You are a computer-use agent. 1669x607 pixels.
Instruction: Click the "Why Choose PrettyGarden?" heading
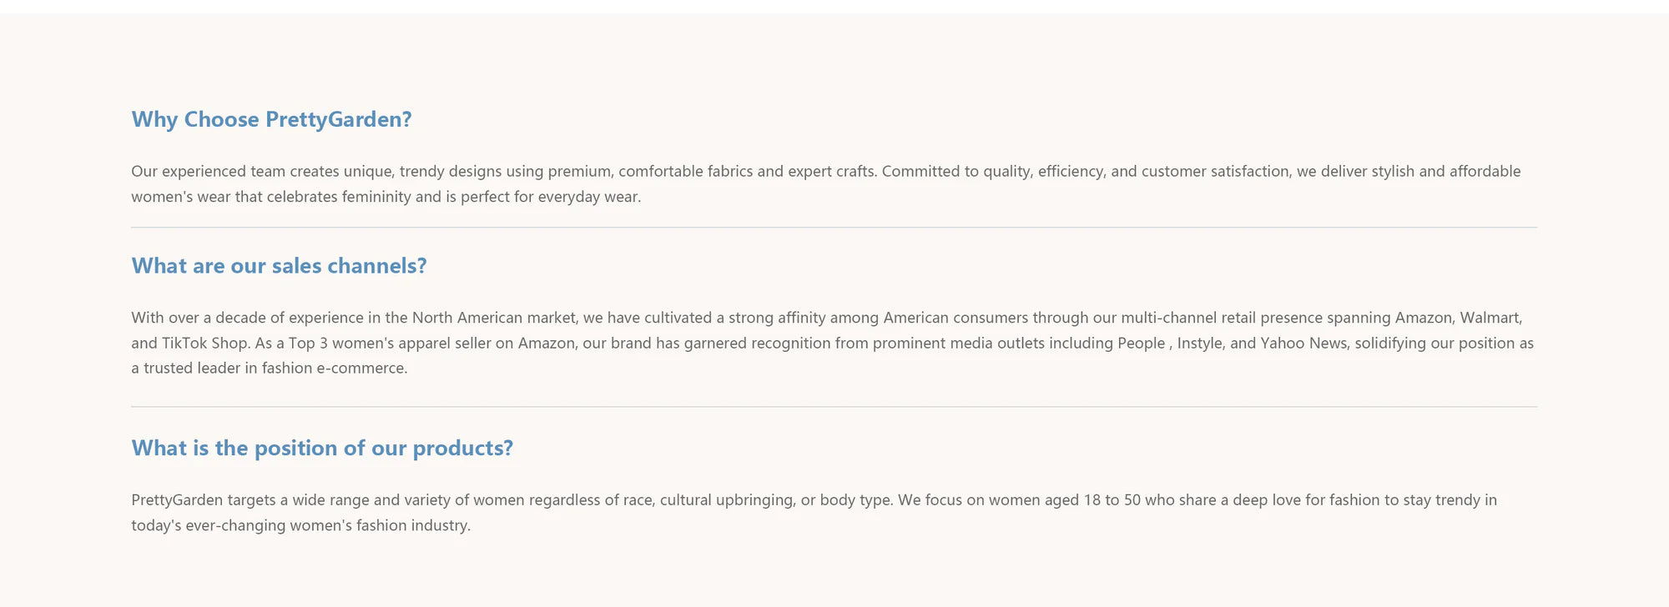click(x=271, y=119)
